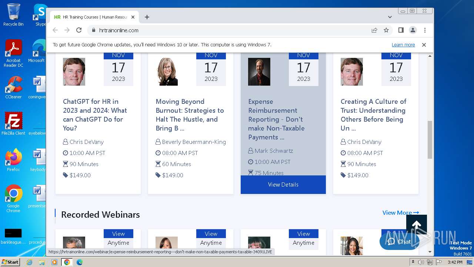
Task: Open the Windows Start menu
Action: 10,262
